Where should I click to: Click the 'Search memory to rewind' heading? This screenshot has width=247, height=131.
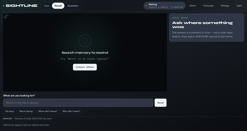pyautogui.click(x=85, y=53)
